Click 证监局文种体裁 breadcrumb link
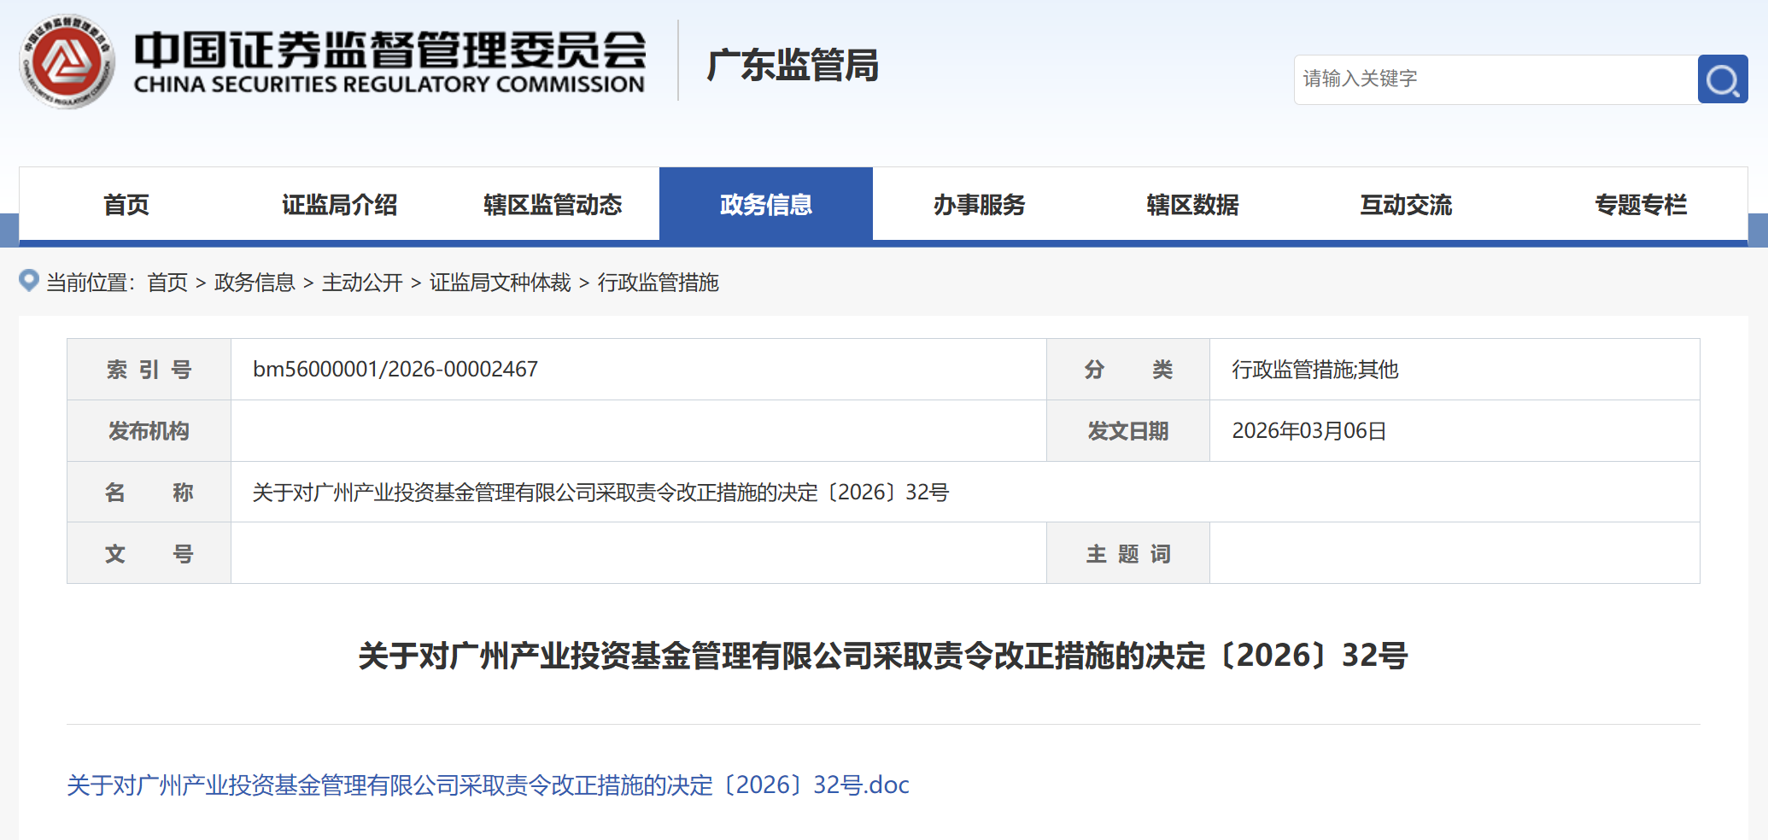The image size is (1768, 840). click(x=500, y=283)
